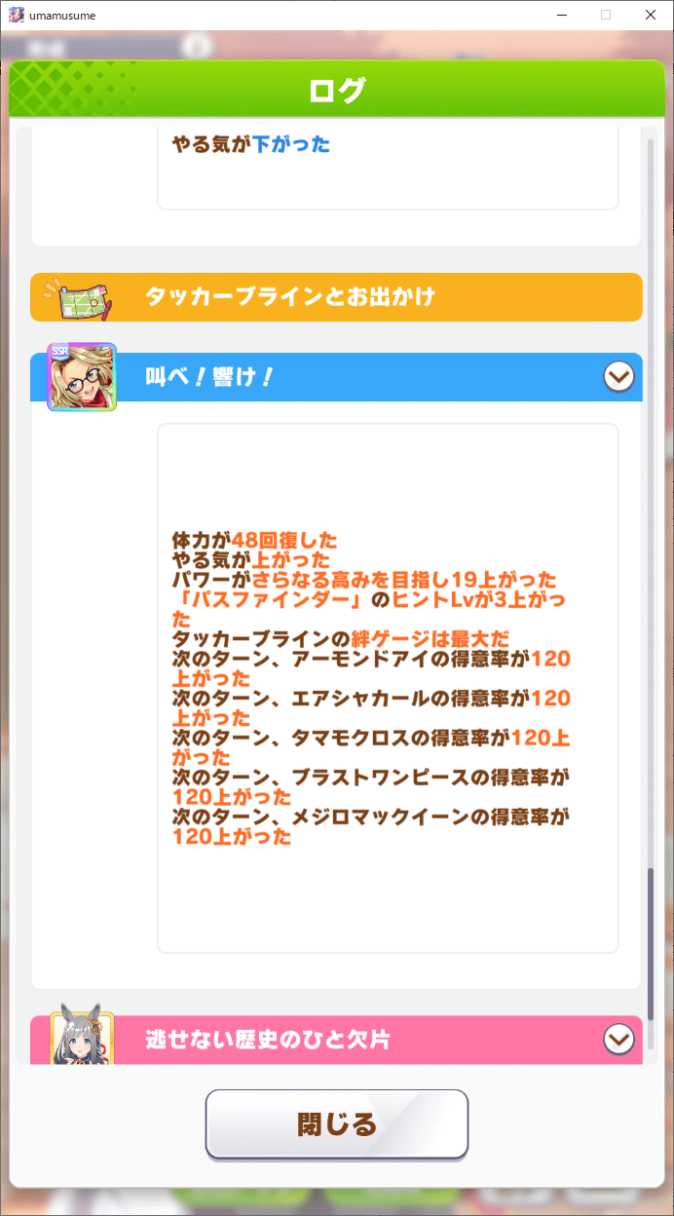Minimize the umamusume window
The image size is (674, 1216).
pos(562,15)
